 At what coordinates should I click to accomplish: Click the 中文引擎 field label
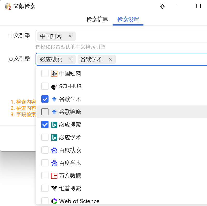[19, 35]
